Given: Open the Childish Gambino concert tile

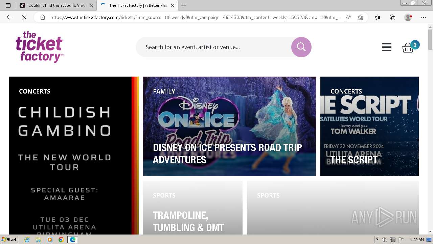Looking at the screenshot, I should click(74, 156).
